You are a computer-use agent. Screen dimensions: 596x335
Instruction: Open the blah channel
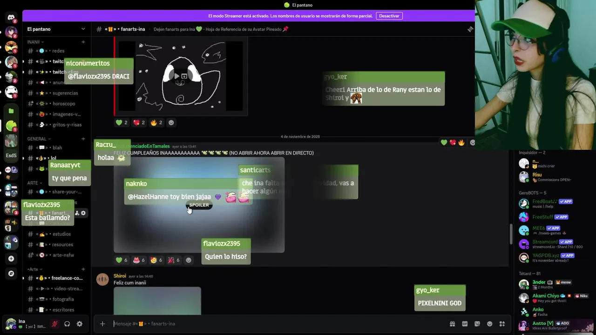[56, 147]
